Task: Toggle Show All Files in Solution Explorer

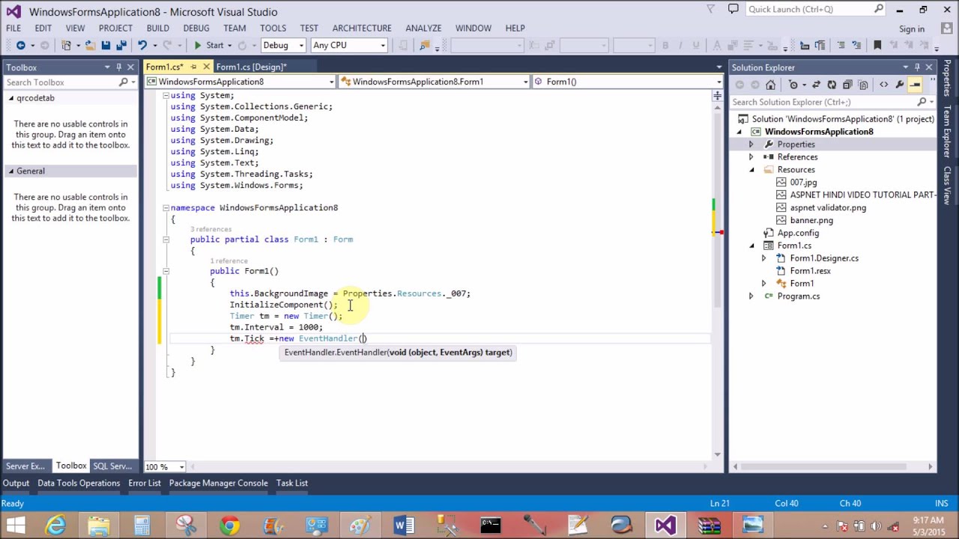Action: click(863, 85)
